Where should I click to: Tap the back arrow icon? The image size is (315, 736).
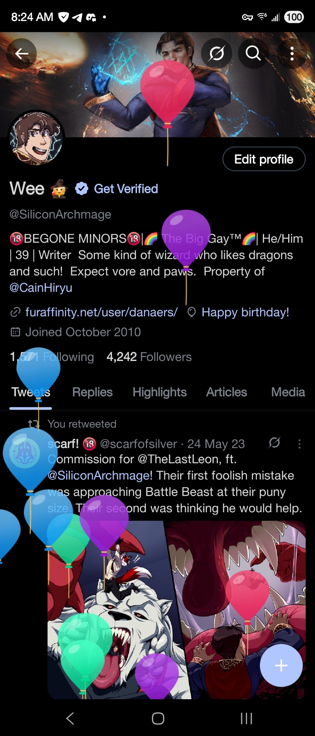(21, 54)
